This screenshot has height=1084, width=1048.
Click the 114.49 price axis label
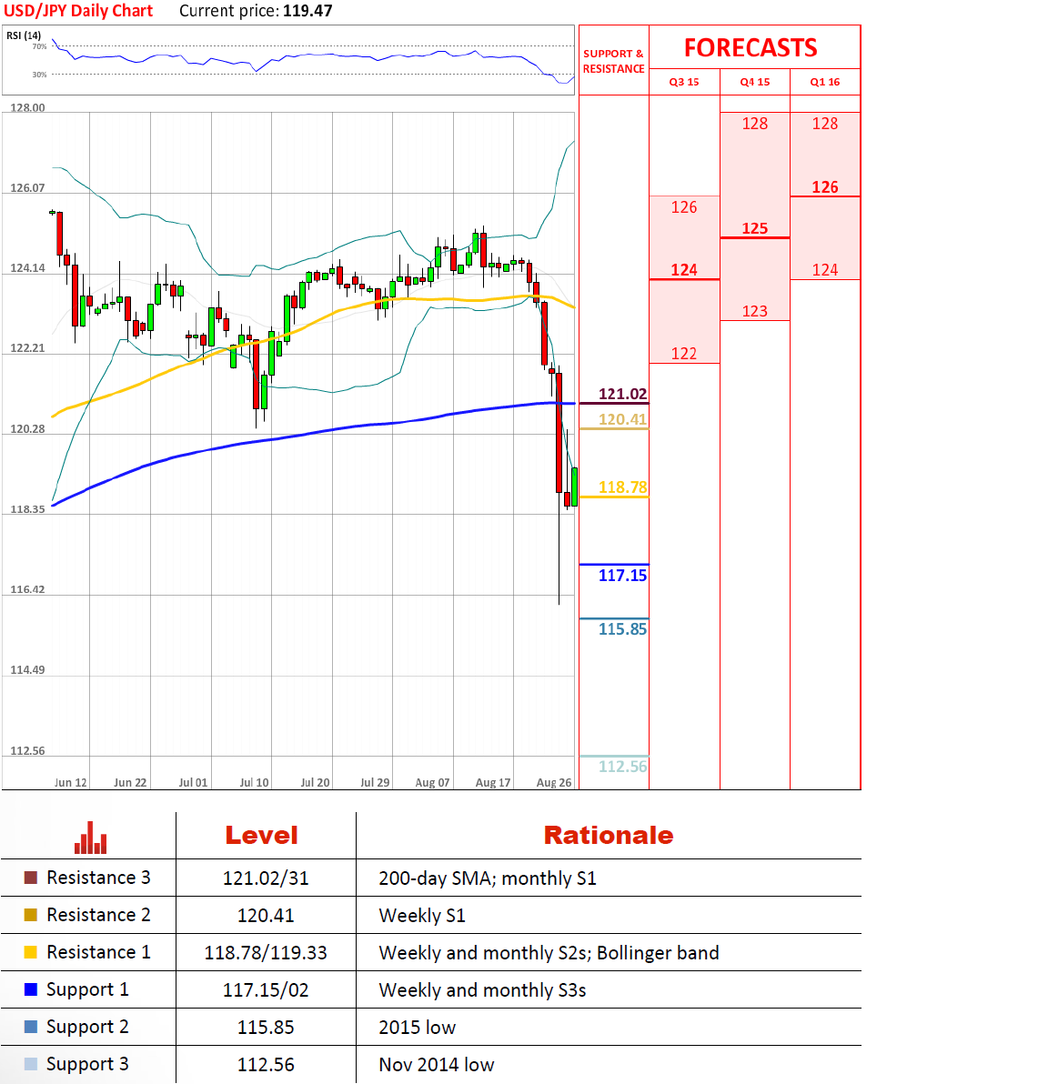(x=27, y=670)
